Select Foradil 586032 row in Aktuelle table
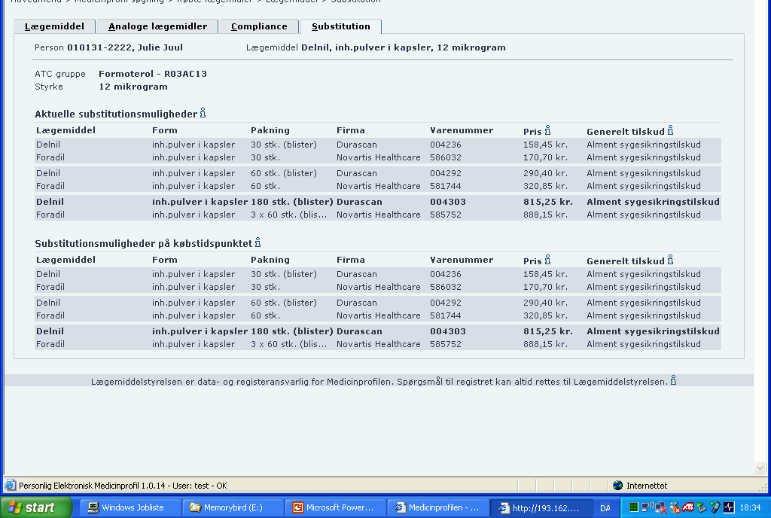 tap(378, 157)
